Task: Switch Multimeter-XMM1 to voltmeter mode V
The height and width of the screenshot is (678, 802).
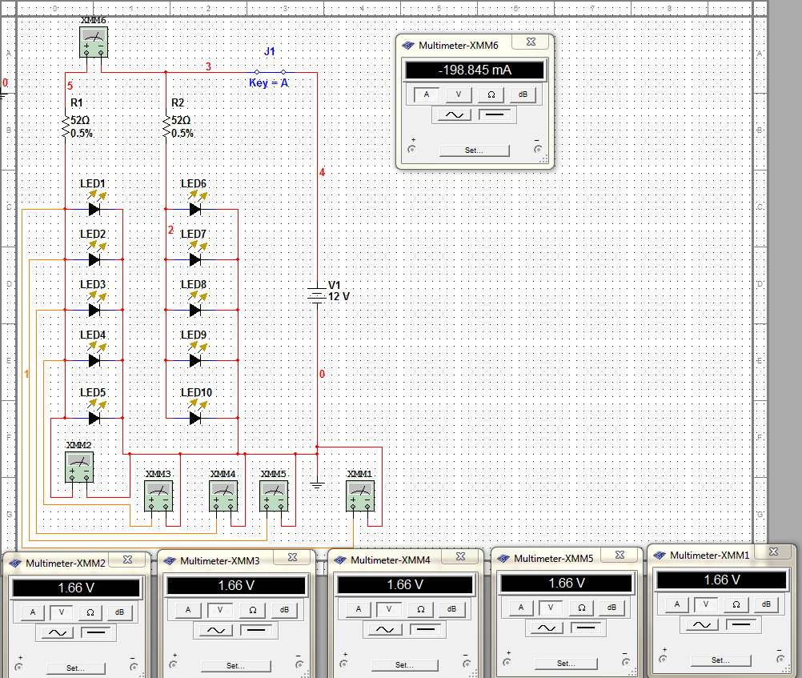Action: click(x=706, y=604)
